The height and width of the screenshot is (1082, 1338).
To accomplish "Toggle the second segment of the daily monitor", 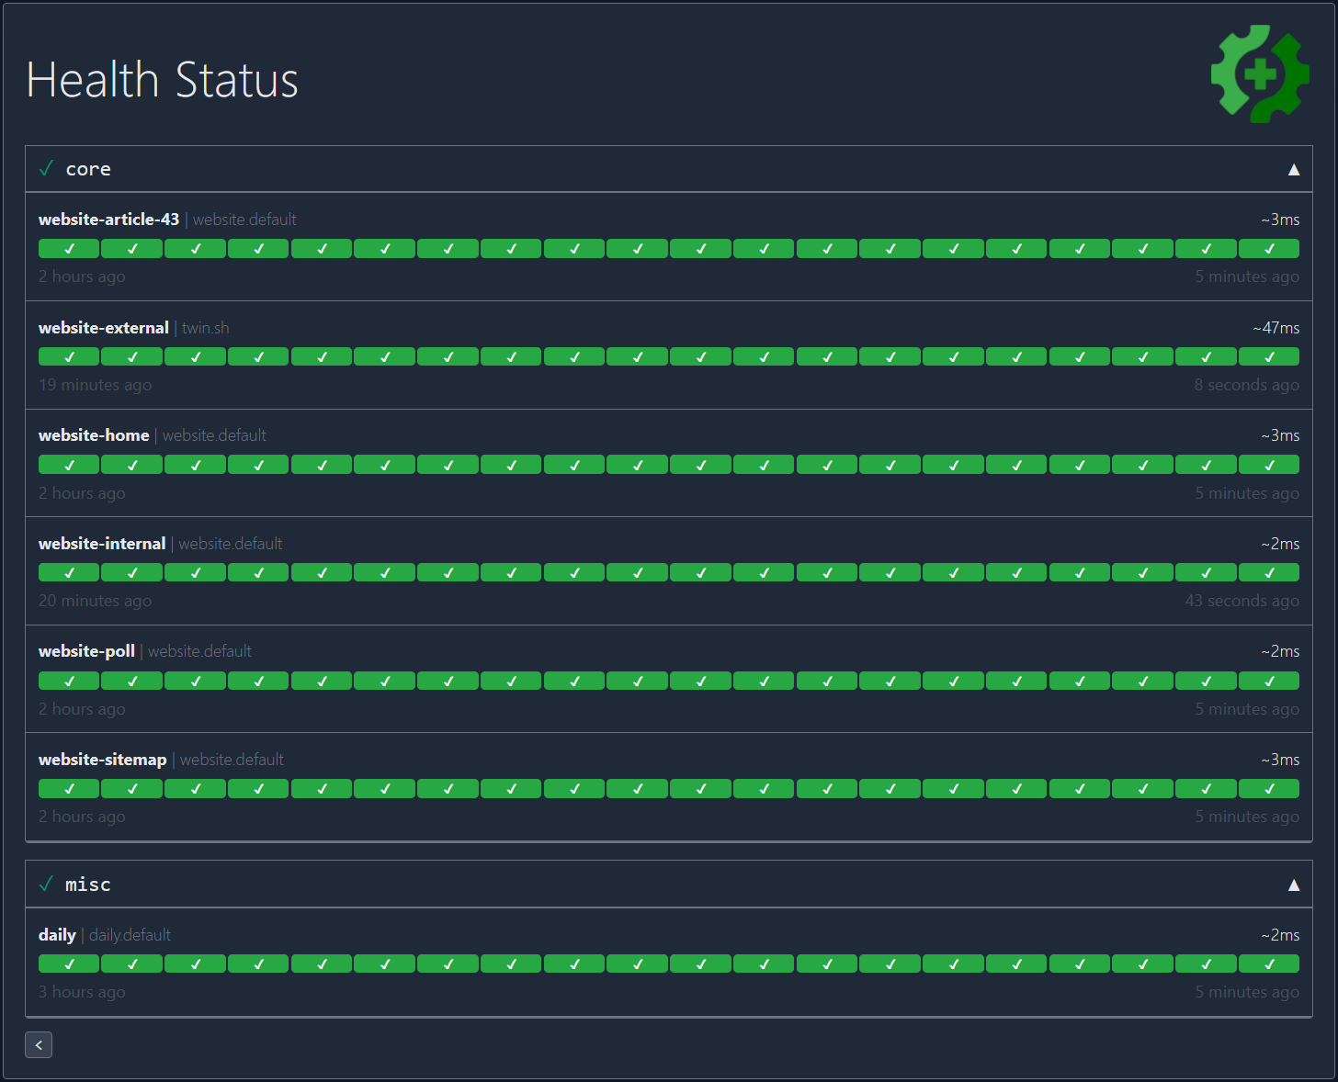I will click(131, 964).
